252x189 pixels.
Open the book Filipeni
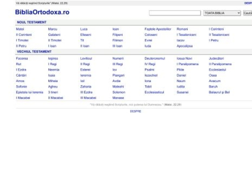tap(118, 35)
